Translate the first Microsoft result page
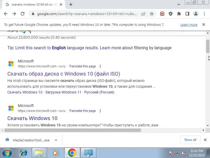The height and width of the screenshot is (158, 210). [82, 66]
